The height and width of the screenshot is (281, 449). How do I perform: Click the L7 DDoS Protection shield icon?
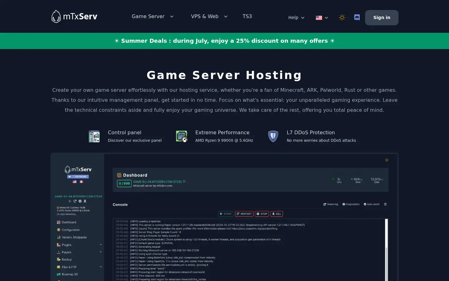point(273,136)
